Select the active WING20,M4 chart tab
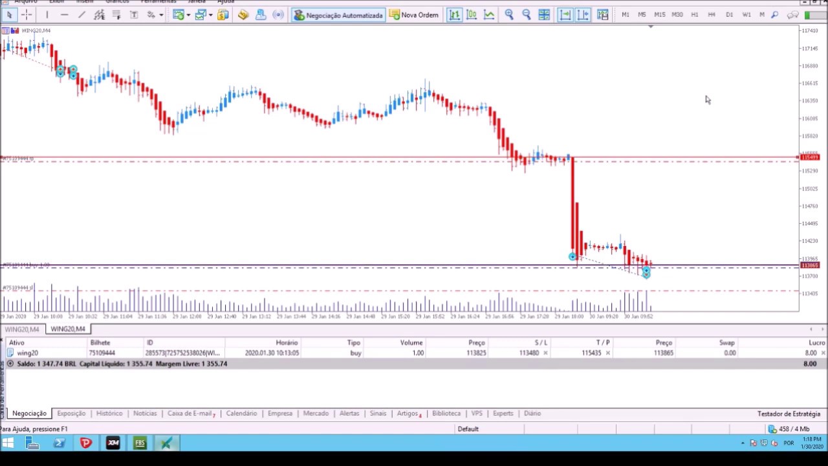This screenshot has height=466, width=828. pos(68,329)
